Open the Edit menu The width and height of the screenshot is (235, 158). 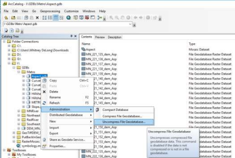[x=15, y=11]
